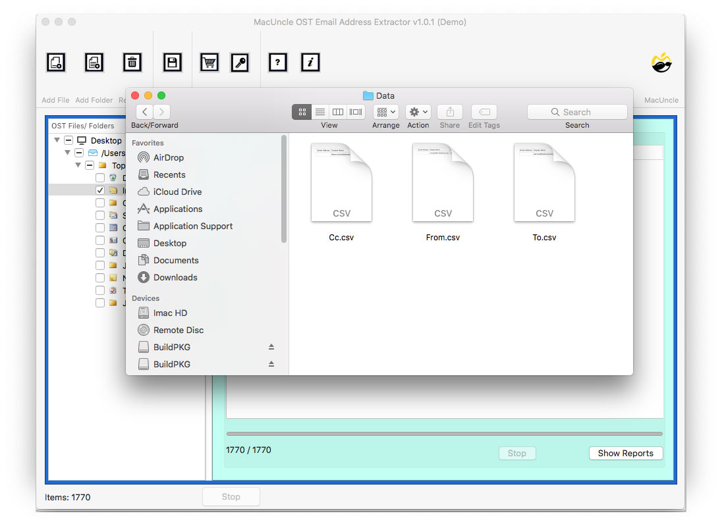Open Recents in Finder sidebar
The image size is (722, 526).
pyautogui.click(x=169, y=175)
